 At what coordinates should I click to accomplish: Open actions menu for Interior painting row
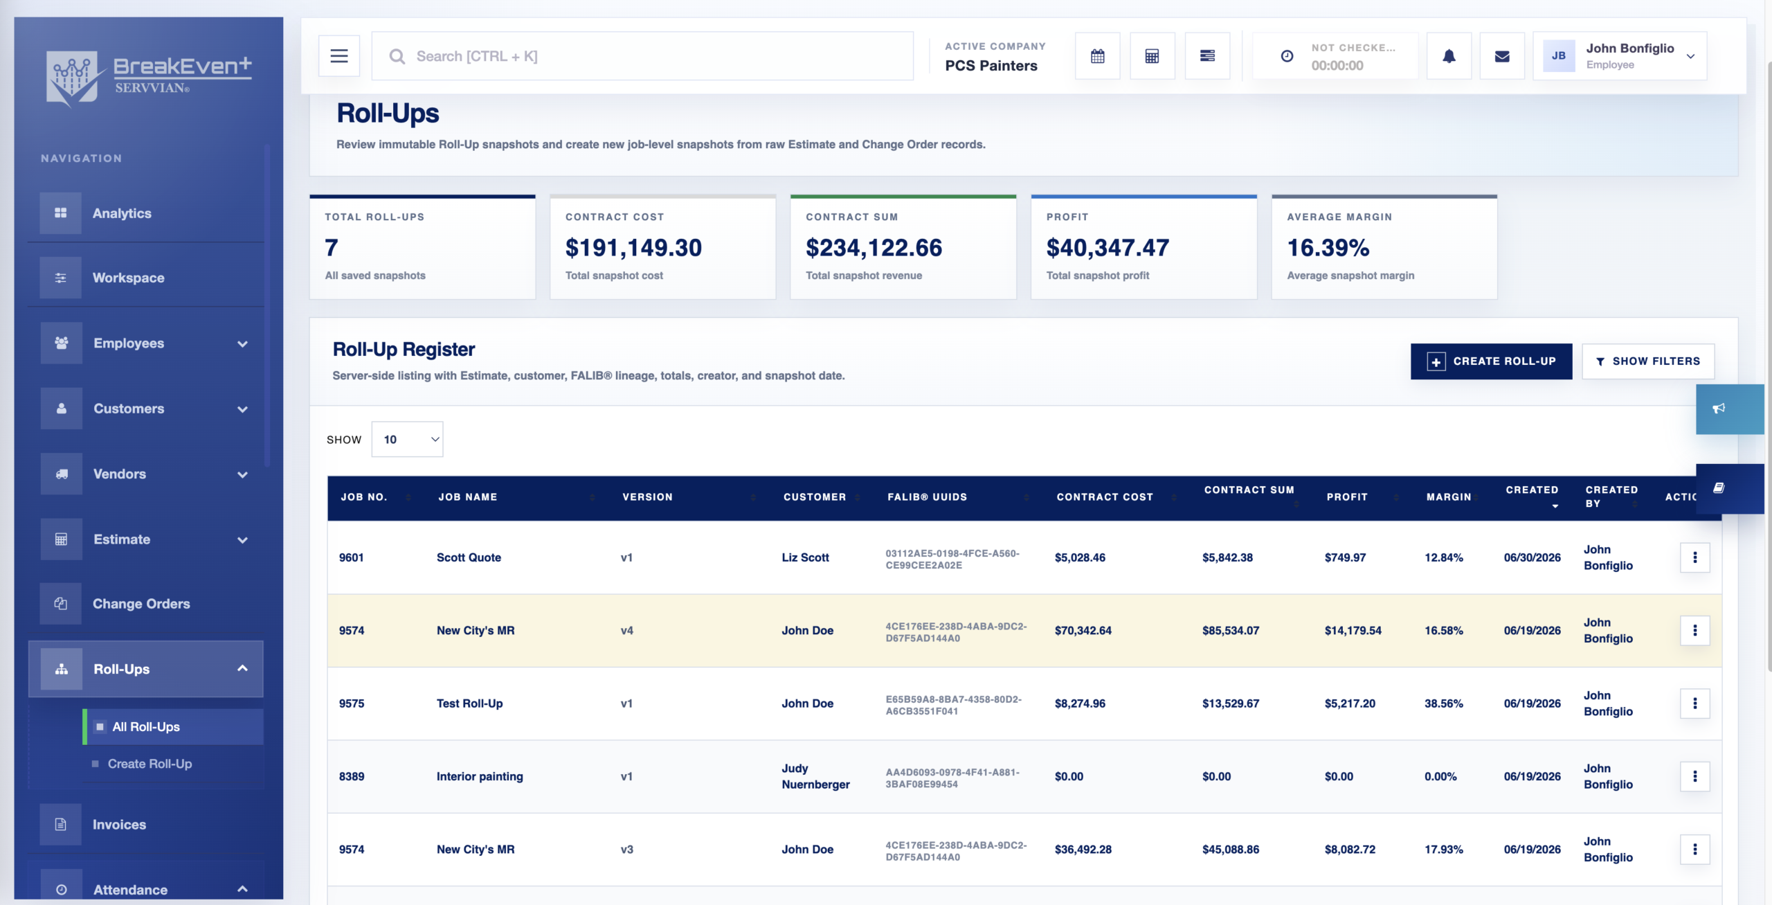click(1694, 776)
